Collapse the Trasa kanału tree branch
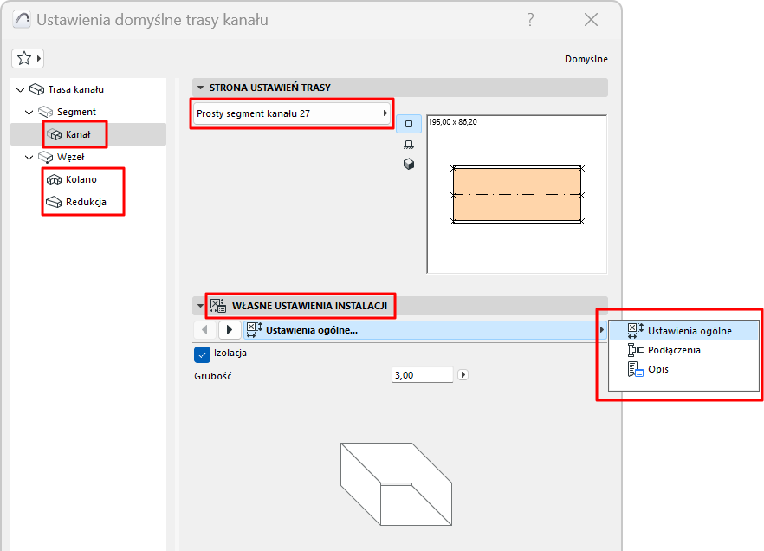764x551 pixels. [x=19, y=88]
